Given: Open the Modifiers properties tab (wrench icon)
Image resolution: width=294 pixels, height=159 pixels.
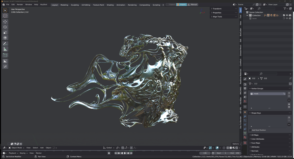Looking at the screenshot, I should coord(245,116).
